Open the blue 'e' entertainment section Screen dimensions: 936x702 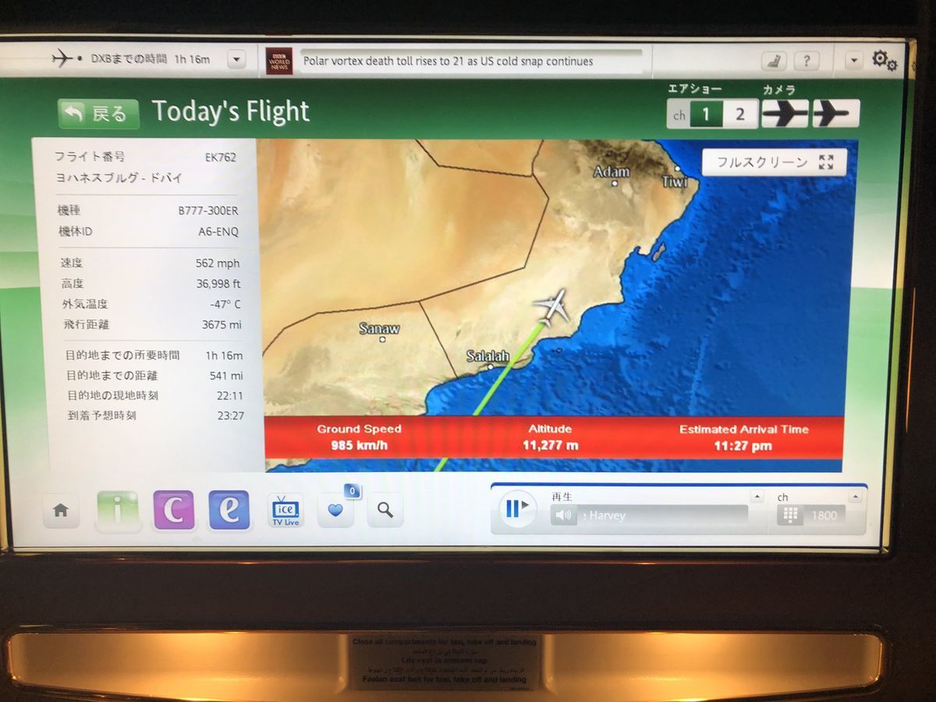point(229,511)
